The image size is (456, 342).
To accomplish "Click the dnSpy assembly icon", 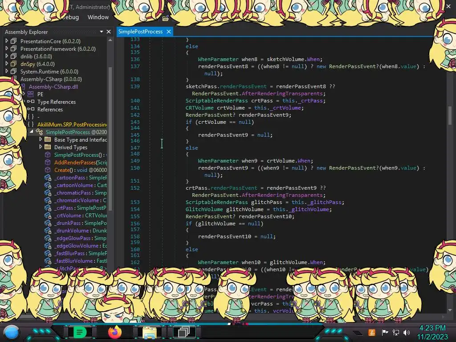I will (x=14, y=64).
